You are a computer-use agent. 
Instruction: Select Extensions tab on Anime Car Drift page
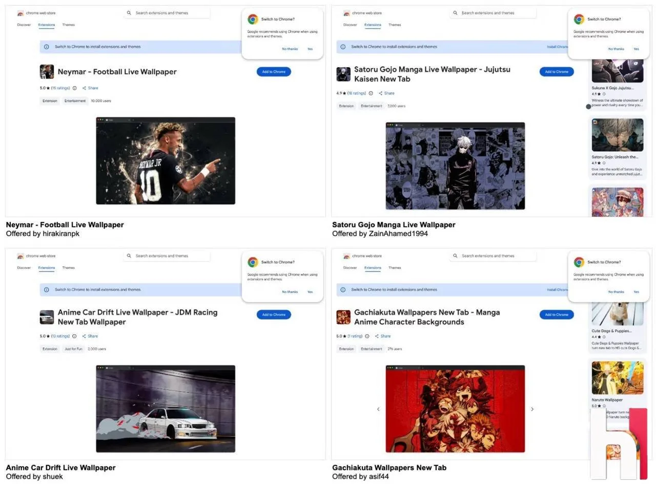tap(47, 268)
